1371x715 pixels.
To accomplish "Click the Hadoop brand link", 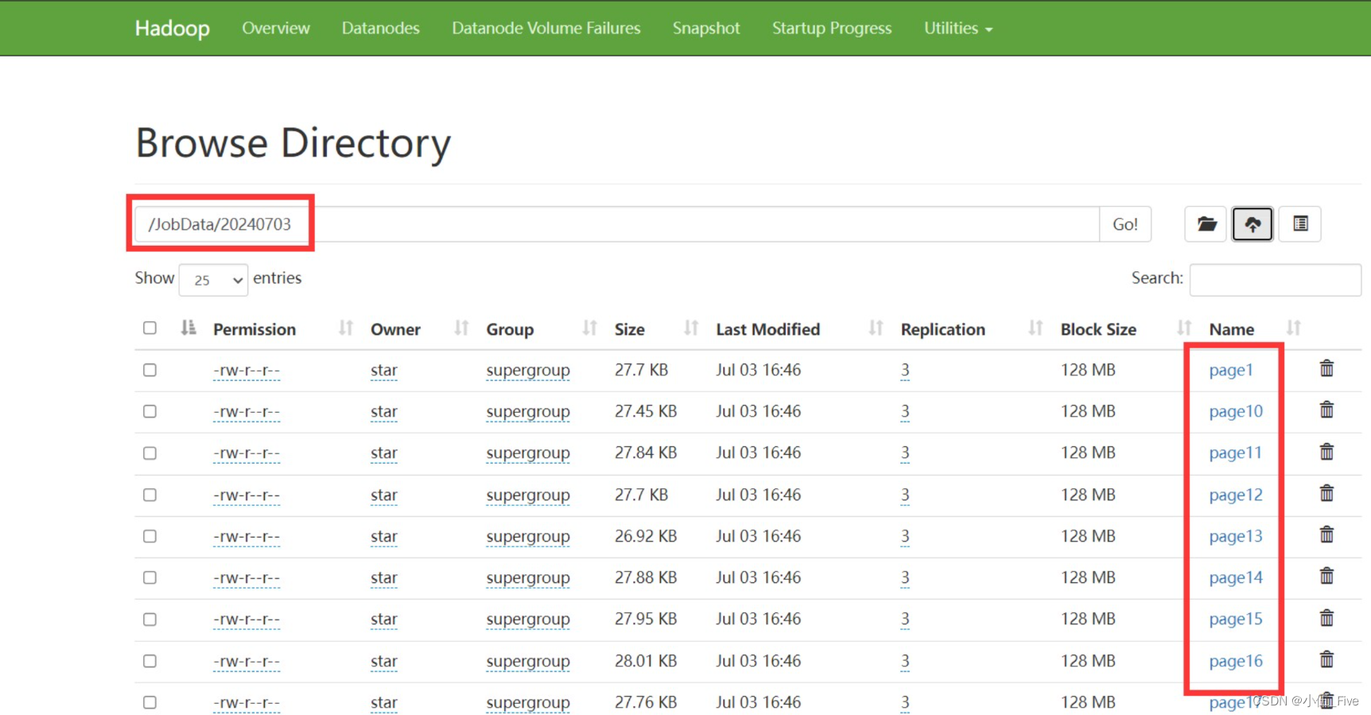I will tap(173, 29).
